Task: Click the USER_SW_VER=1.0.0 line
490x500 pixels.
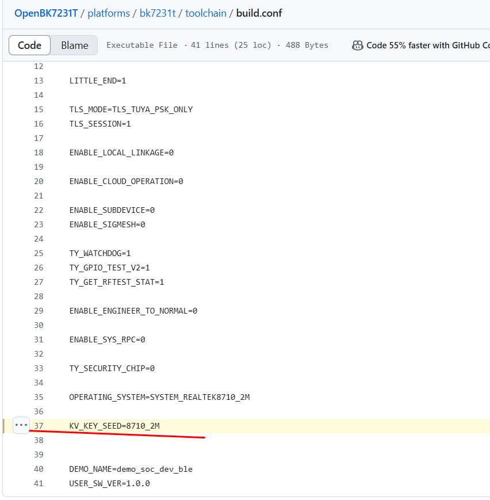Action: [x=109, y=483]
